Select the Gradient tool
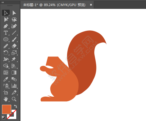Viewport: 146px width, 121px height. tap(14, 73)
